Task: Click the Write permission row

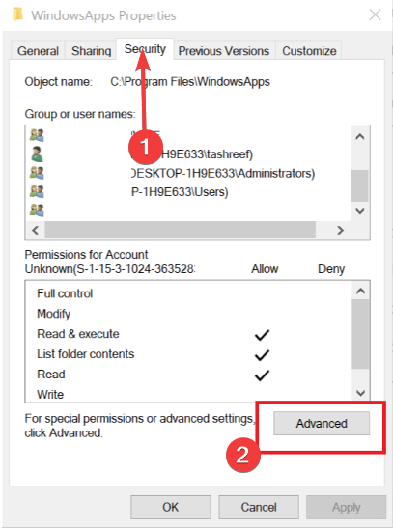Action: click(188, 394)
